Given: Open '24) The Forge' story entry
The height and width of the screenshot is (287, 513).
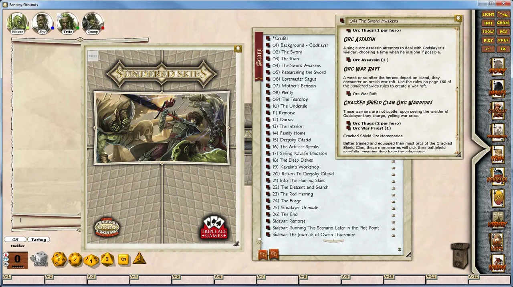Looking at the screenshot, I should click(x=287, y=201).
